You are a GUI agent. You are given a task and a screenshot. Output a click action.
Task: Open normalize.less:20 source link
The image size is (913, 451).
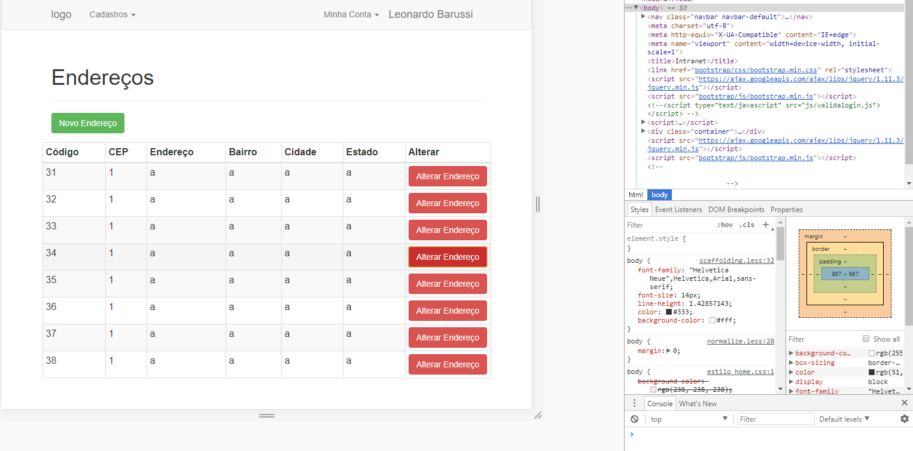click(x=741, y=341)
